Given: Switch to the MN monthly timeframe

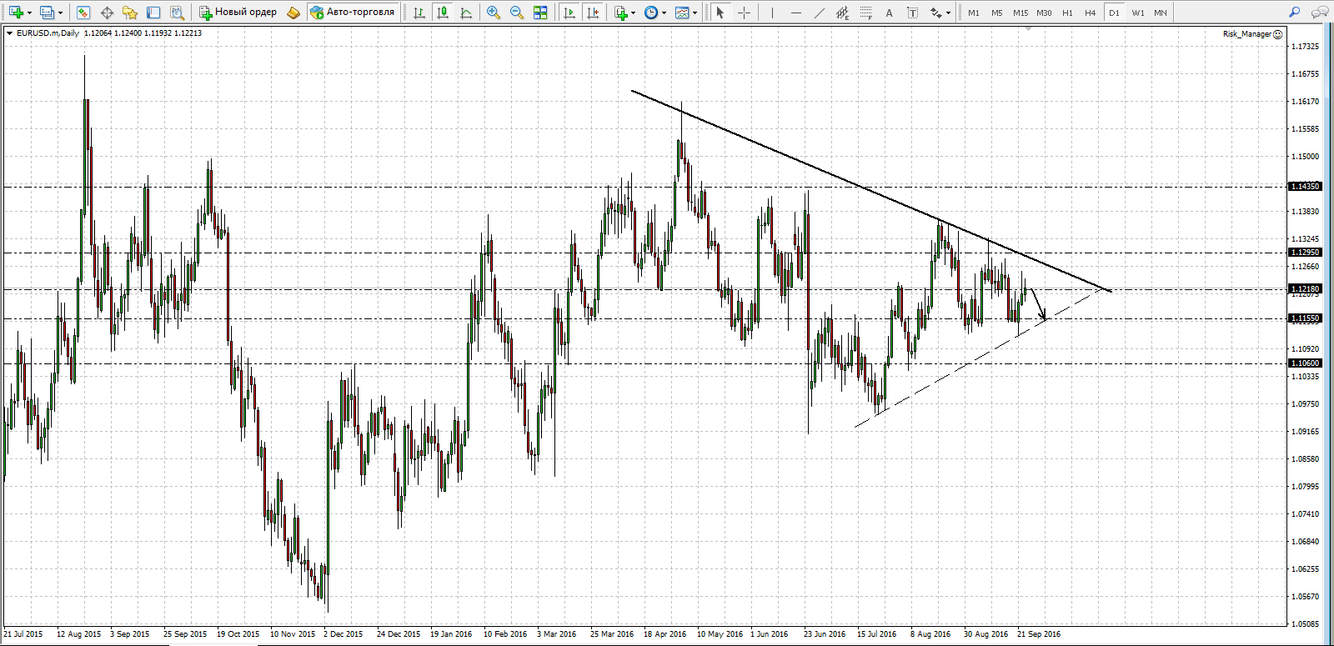Looking at the screenshot, I should 1161,13.
